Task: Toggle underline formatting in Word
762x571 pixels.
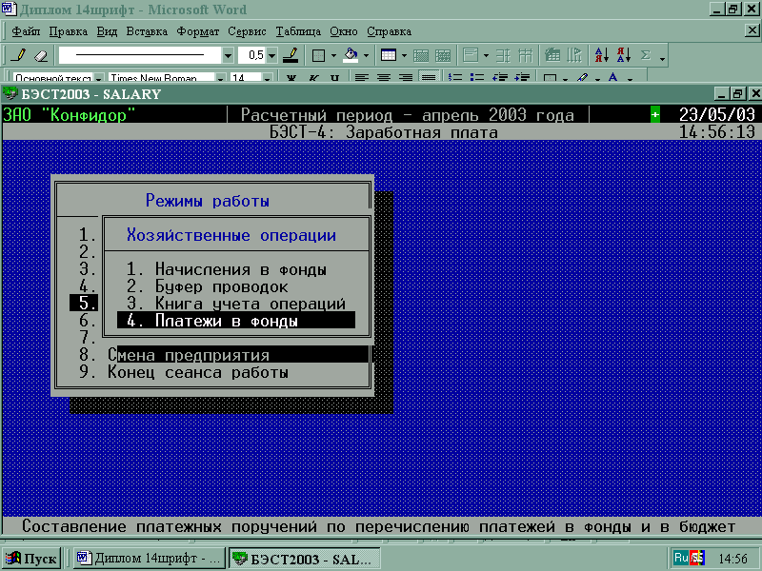Action: point(335,78)
